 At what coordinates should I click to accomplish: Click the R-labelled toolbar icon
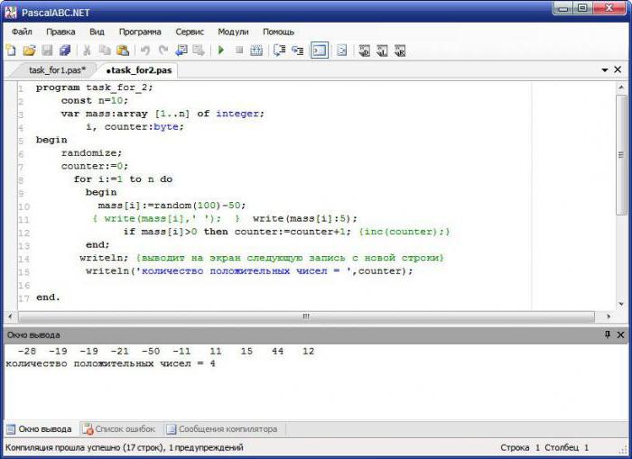[400, 50]
